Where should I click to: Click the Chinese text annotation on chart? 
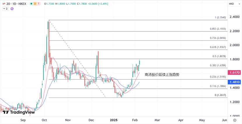pos(162,75)
